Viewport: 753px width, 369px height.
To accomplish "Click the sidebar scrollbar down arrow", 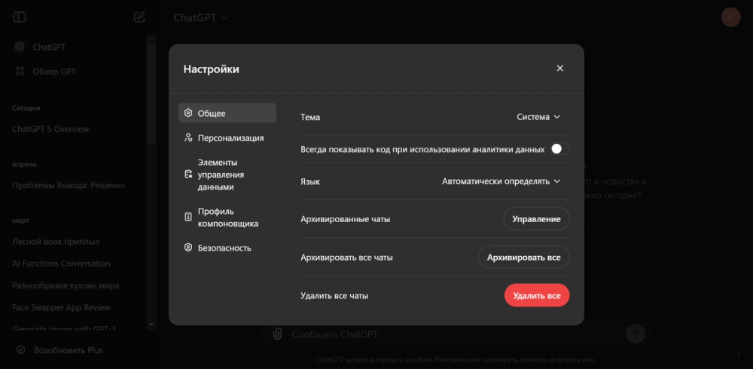I will [151, 325].
